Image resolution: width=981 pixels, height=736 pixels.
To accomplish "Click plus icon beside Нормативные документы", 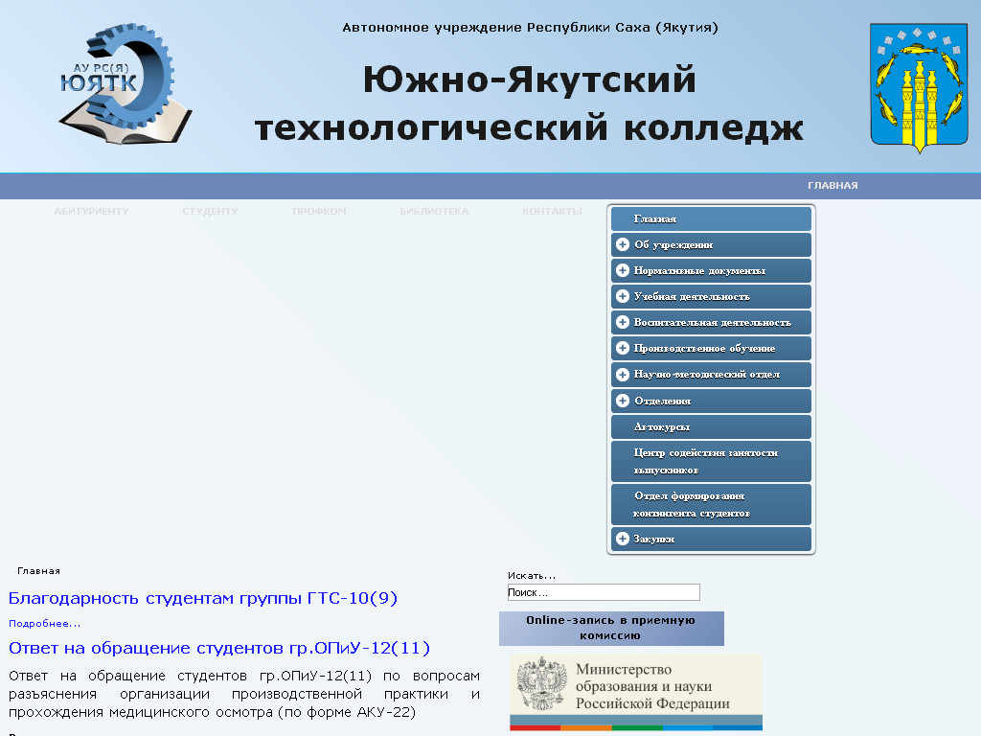I will (x=623, y=271).
